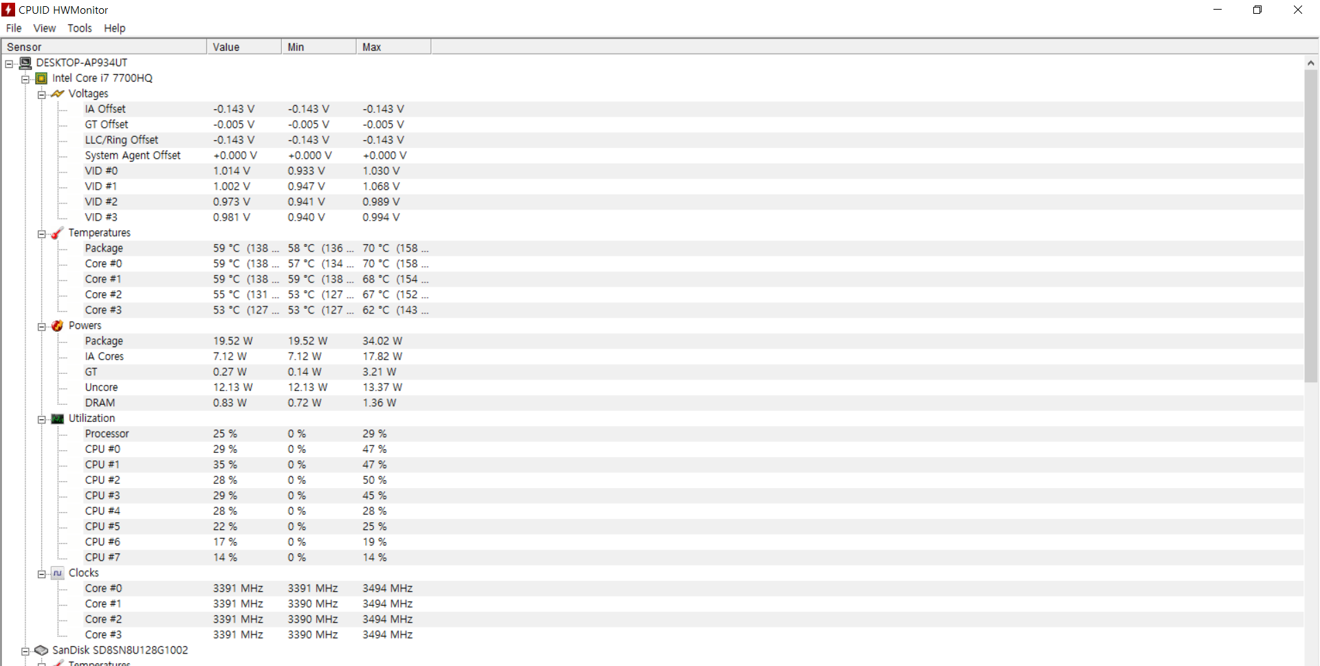Select the Core #2 temperature row reading 55 °C
This screenshot has height=666, width=1320.
click(x=693, y=295)
